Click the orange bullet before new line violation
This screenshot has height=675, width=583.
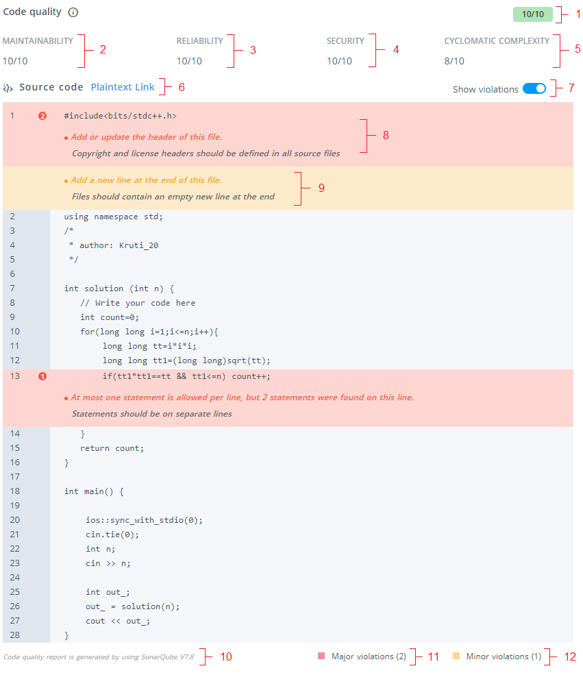click(66, 181)
